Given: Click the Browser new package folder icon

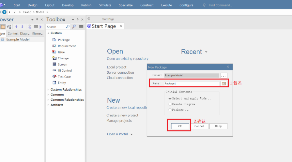Looking at the screenshot, I should tap(3, 27).
